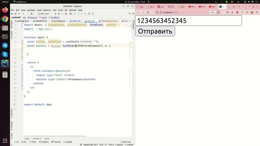Click master git branch selector in status bar
The image size is (260, 146).
tap(129, 145)
